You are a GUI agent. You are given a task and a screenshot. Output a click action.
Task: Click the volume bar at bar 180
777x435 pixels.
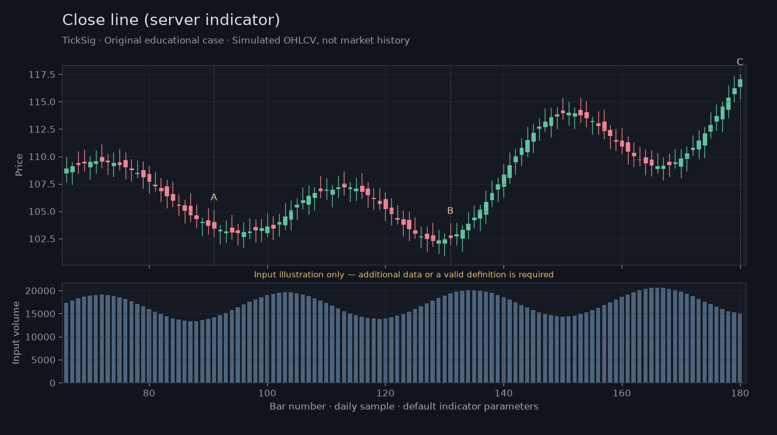tap(740, 348)
